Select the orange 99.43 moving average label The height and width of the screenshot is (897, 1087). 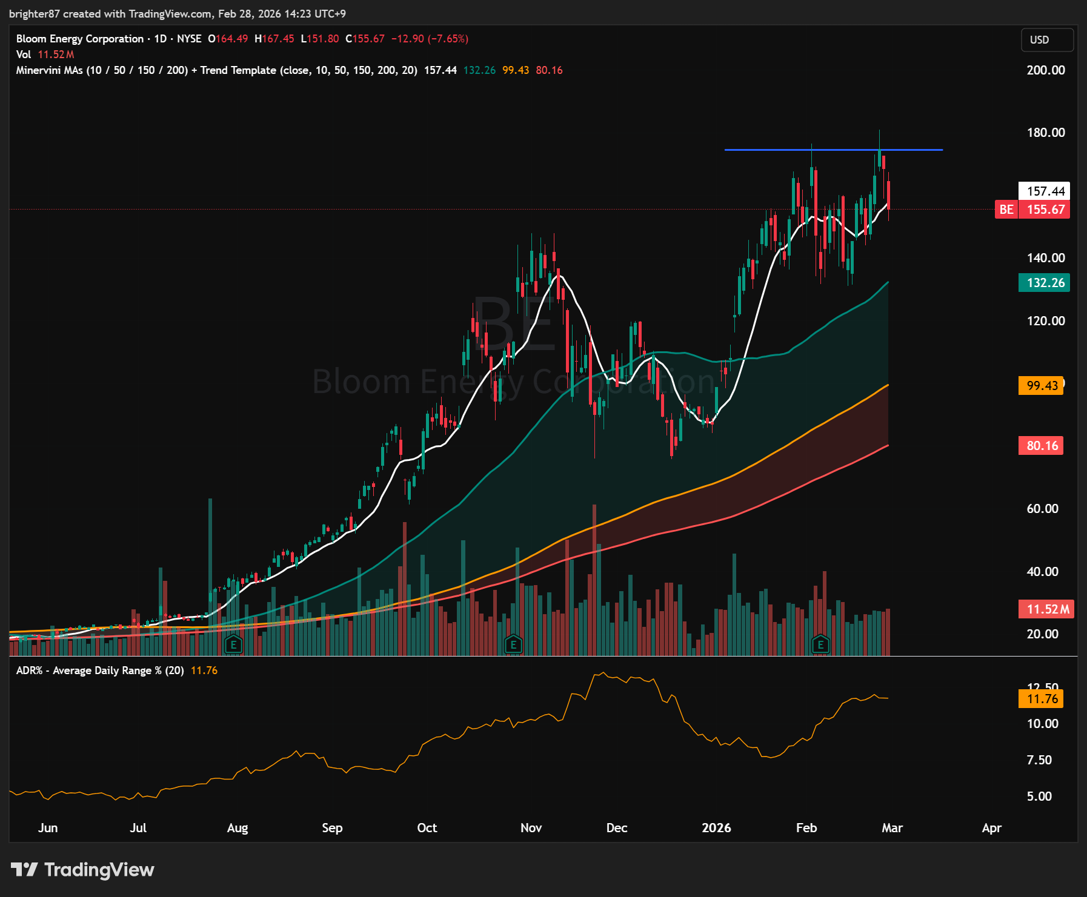1041,386
